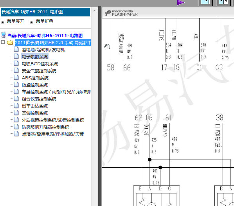Screen dimensions: 234x206
Task: Click the 菜单展开 expand-menu button
Action: point(13,21)
